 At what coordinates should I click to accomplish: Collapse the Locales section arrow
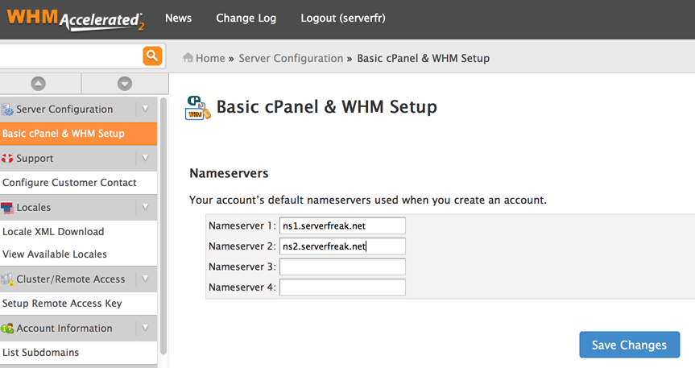[x=146, y=208]
